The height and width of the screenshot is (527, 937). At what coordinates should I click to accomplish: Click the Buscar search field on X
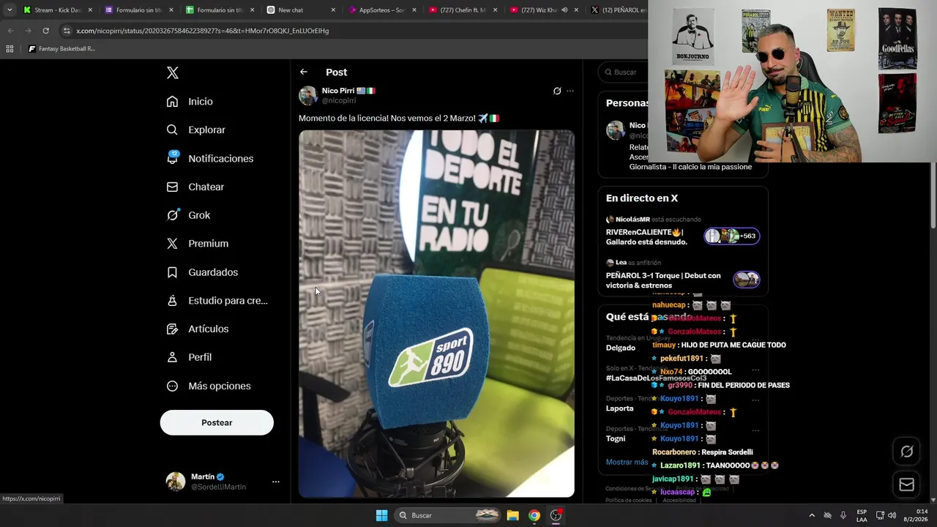click(x=622, y=72)
